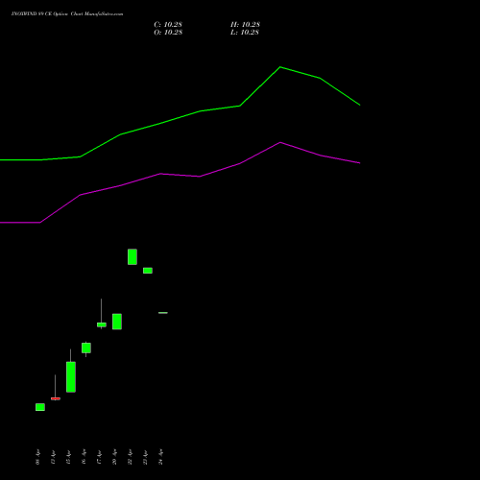Select the 'L: 10.28' low value
Screen dimensions: 480x480
245,33
